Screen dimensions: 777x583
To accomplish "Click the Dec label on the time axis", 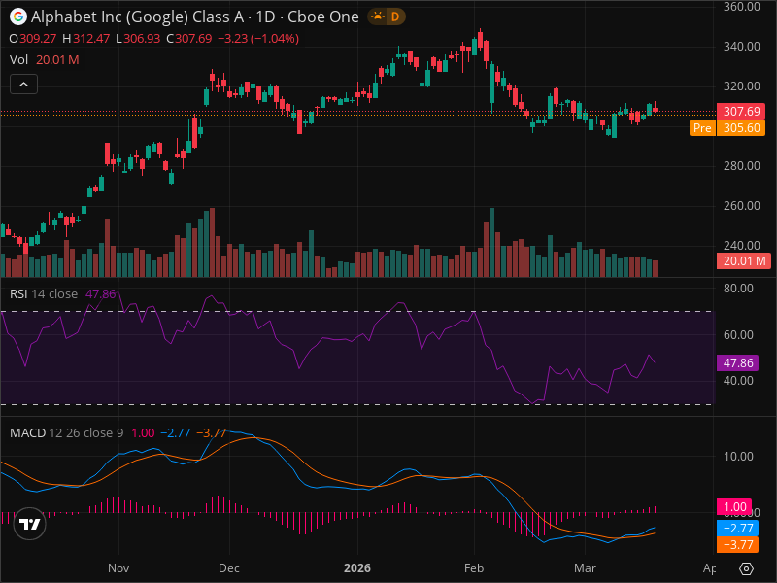I will point(229,568).
